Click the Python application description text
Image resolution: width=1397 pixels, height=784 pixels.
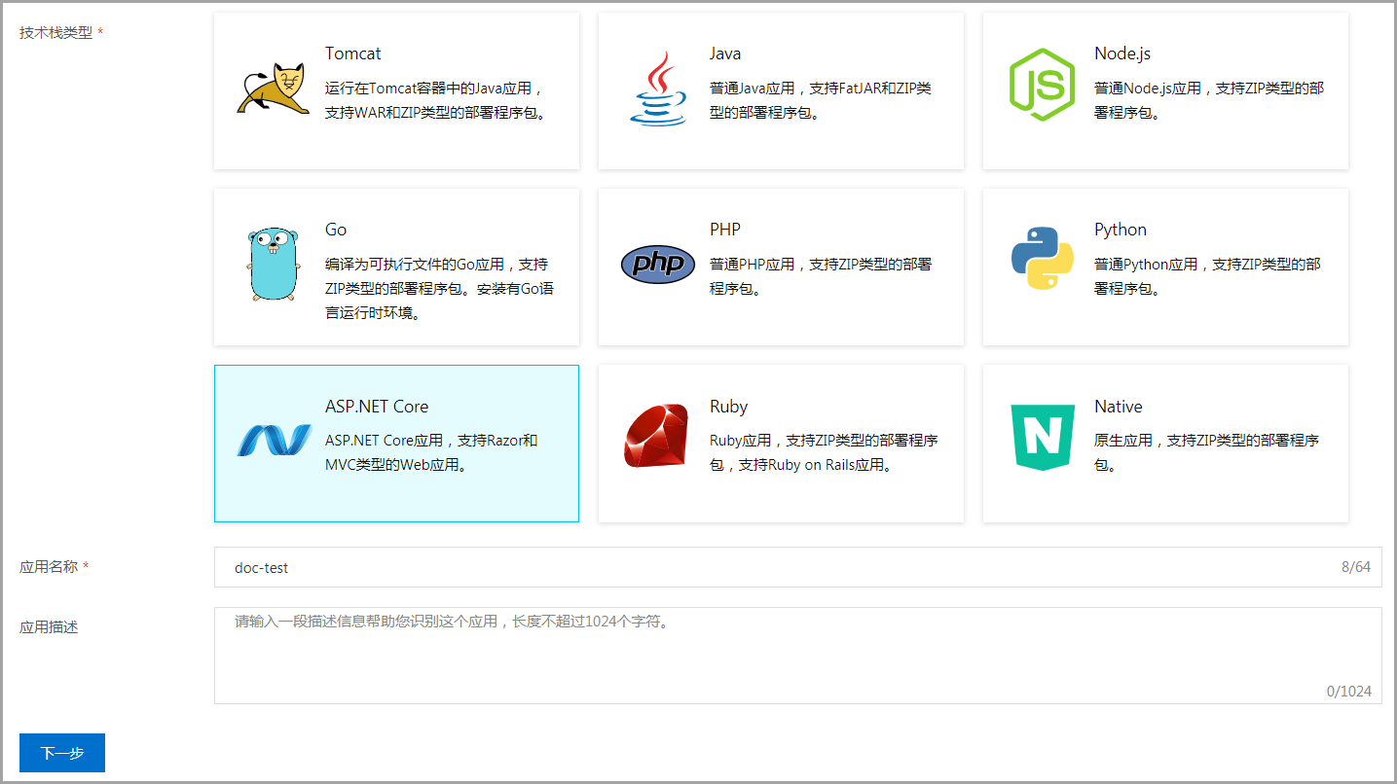(1207, 276)
